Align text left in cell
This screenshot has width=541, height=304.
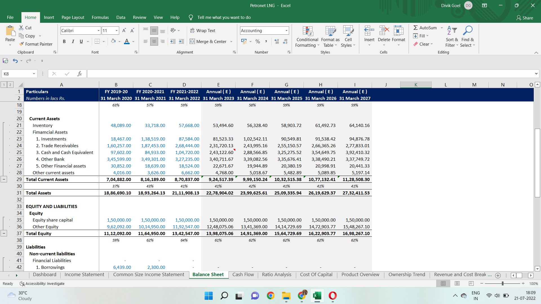tap(145, 41)
